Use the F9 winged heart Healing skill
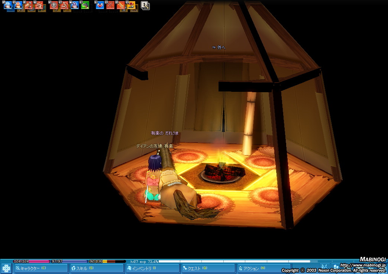The width and height of the screenshot is (388, 274). (x=100, y=5)
